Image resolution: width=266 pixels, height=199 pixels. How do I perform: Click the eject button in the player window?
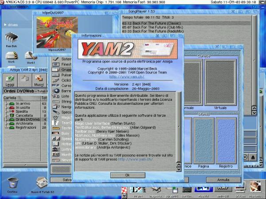(253, 157)
